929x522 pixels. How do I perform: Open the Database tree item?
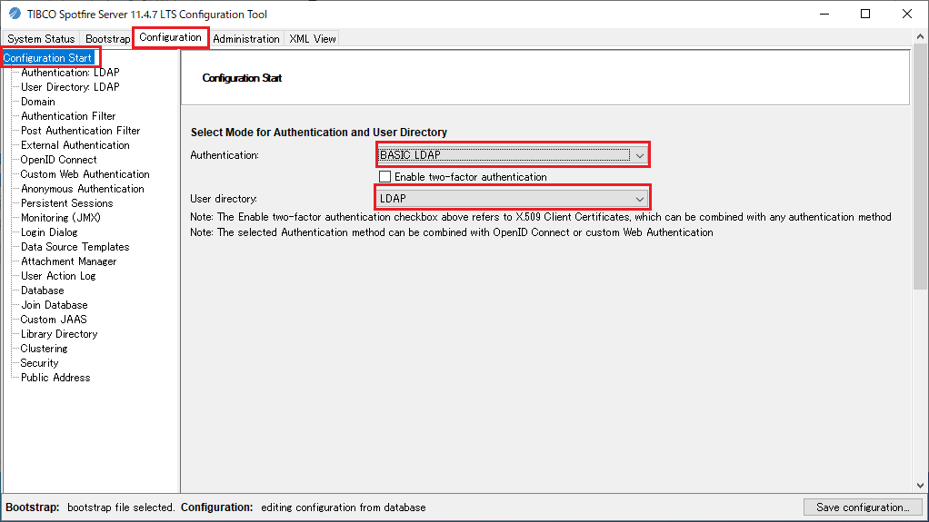[x=43, y=291]
